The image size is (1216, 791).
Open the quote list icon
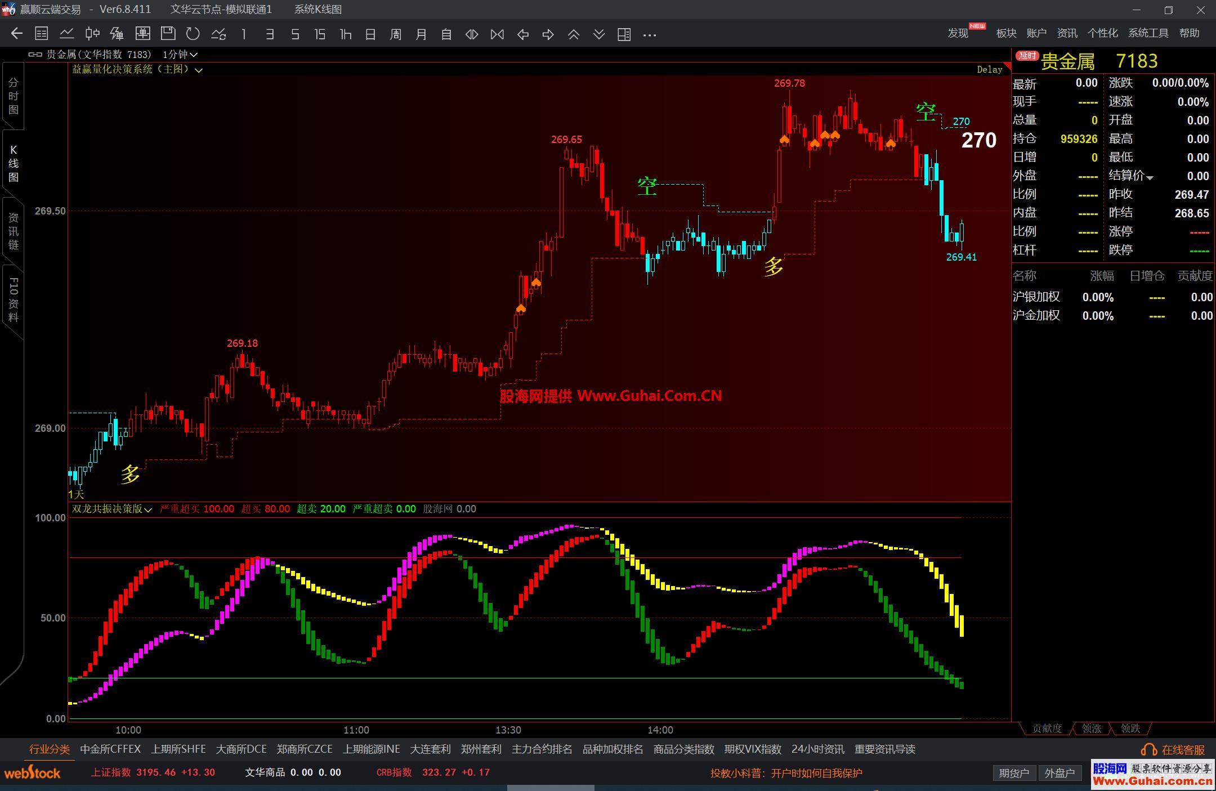(x=42, y=34)
